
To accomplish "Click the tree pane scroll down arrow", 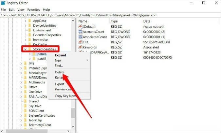I will coord(73,127).
